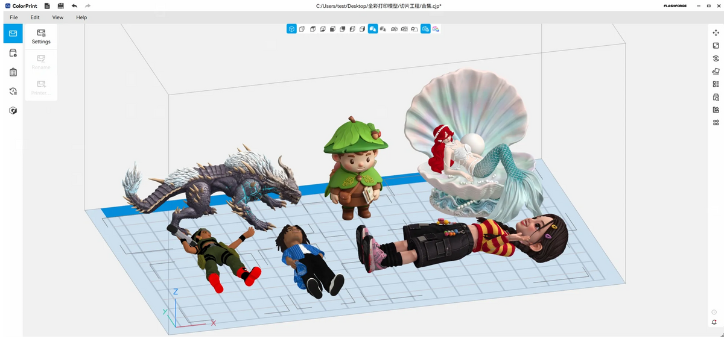This screenshot has height=339, width=724.
Task: Click the save floppy disk icon
Action: [x=60, y=5]
